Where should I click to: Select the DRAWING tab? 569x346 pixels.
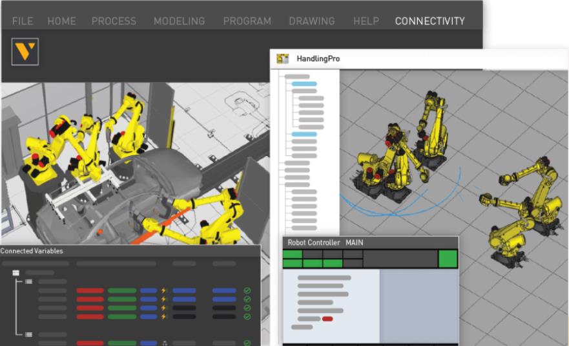coord(312,21)
